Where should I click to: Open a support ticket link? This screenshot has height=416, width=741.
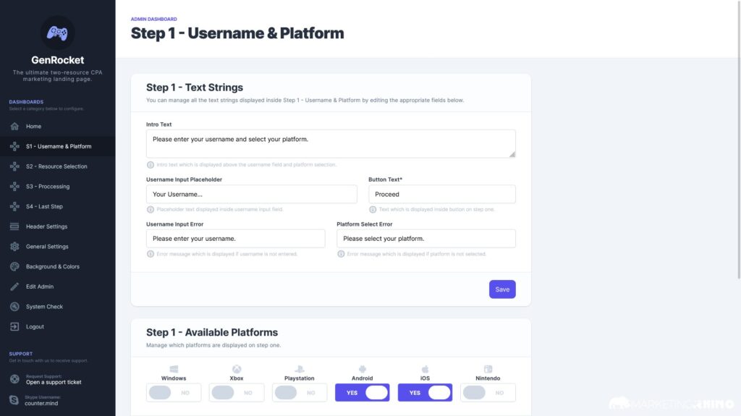(54, 382)
